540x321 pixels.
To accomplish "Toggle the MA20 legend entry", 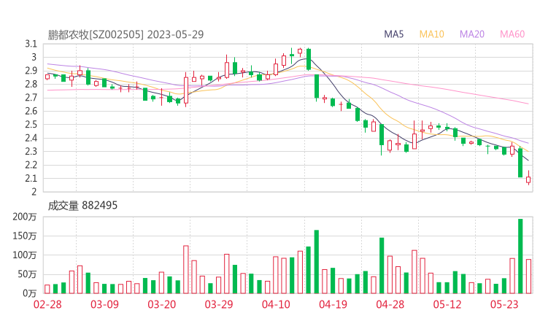I will (x=472, y=34).
